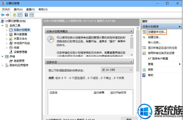Click the Forward arrow toolbar icon
Viewport: 183px width, 120px height.
coord(8,15)
